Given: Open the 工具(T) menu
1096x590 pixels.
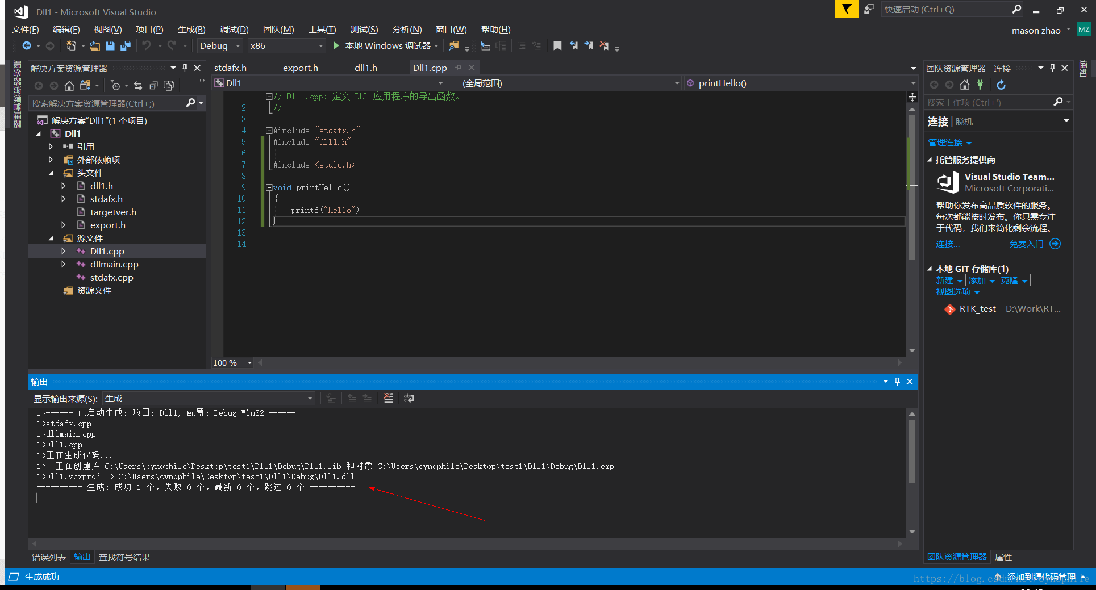Looking at the screenshot, I should coord(322,29).
